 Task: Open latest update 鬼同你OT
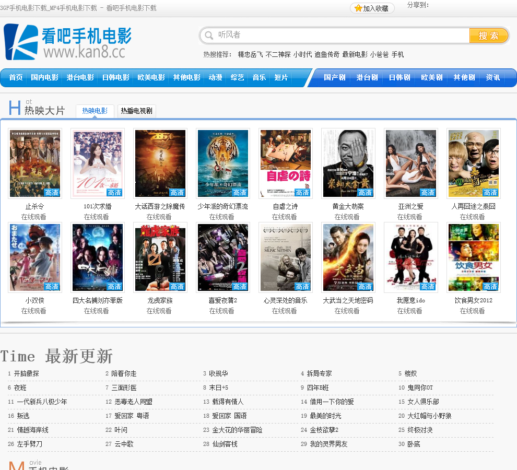[420, 388]
